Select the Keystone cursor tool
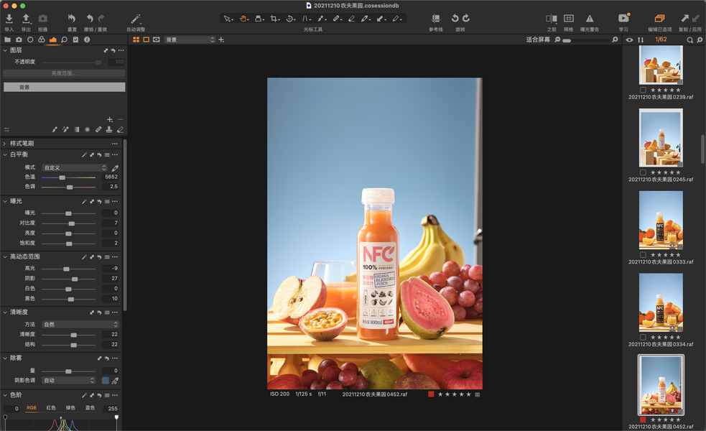The image size is (706, 431). click(306, 19)
